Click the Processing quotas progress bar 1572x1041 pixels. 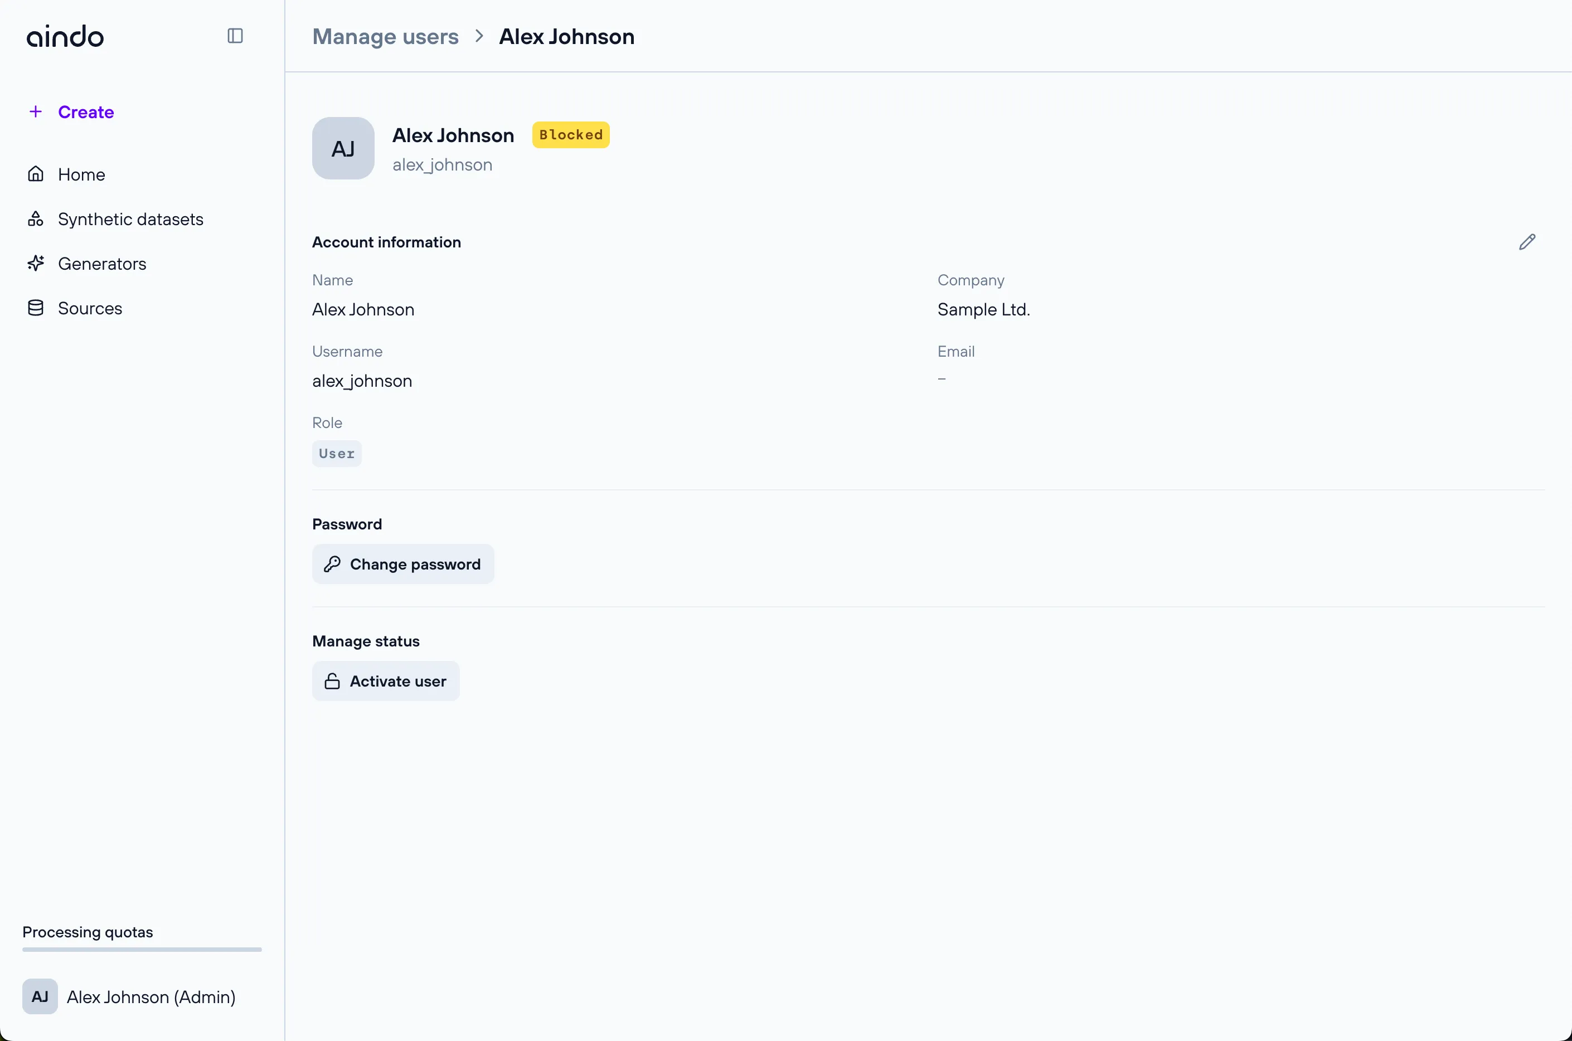tap(142, 950)
